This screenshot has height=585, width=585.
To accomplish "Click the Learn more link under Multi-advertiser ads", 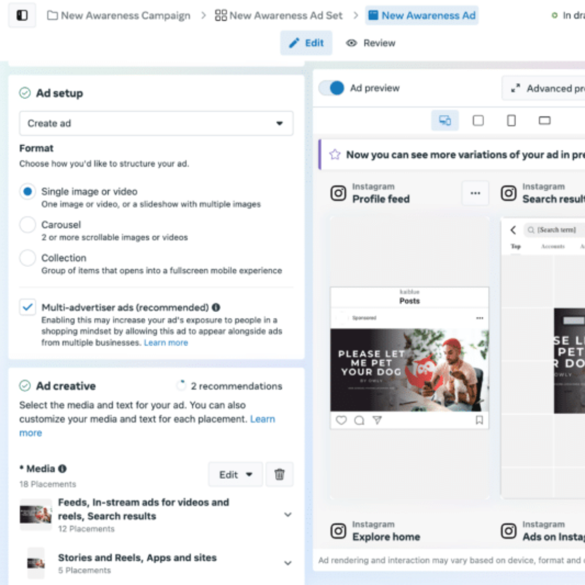I will pyautogui.click(x=166, y=343).
